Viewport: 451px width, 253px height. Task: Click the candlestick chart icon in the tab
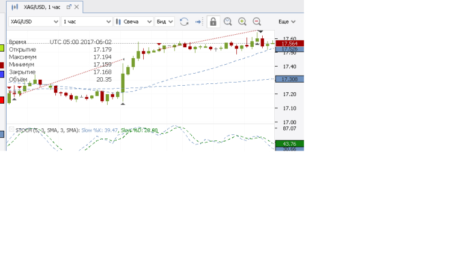pyautogui.click(x=14, y=7)
